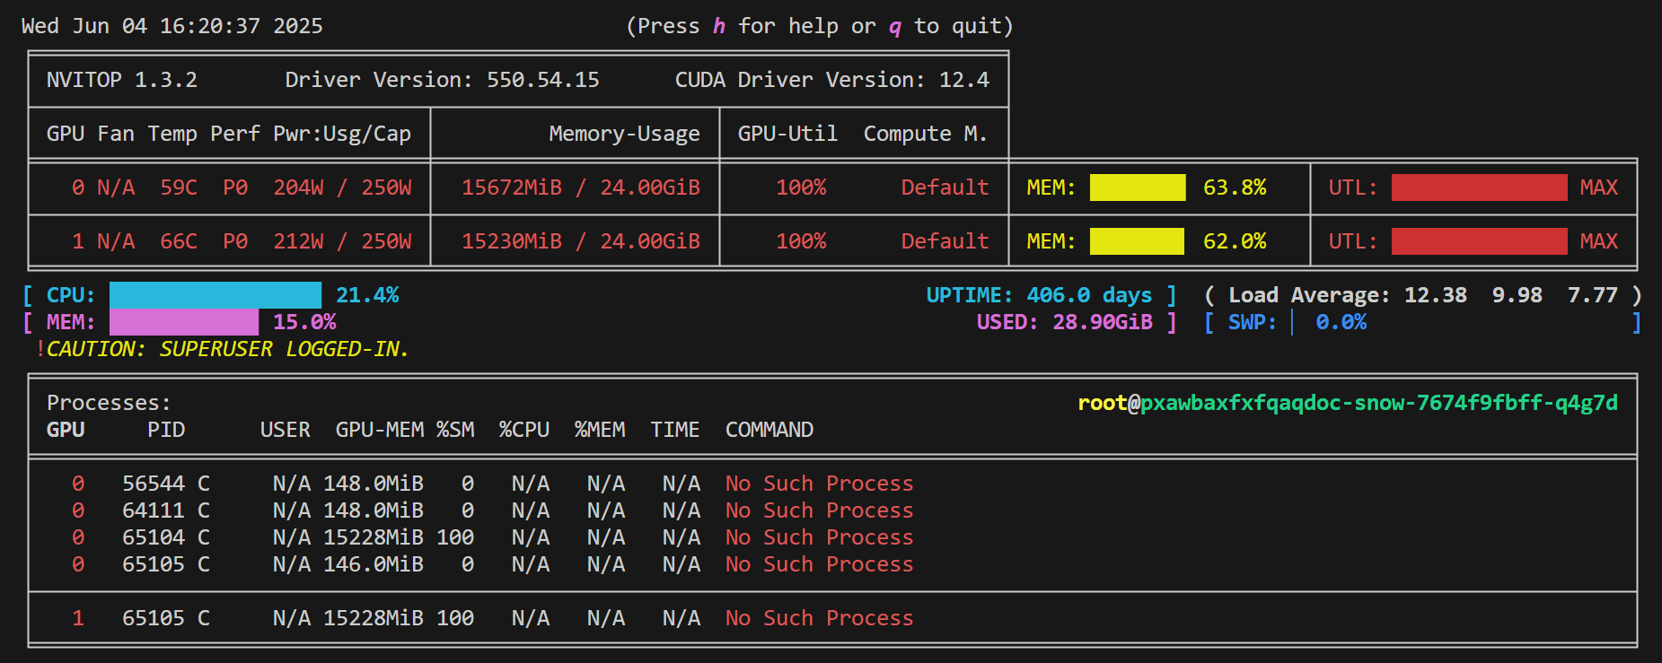
Task: Click the Memory-Usage header
Action: 625,134
